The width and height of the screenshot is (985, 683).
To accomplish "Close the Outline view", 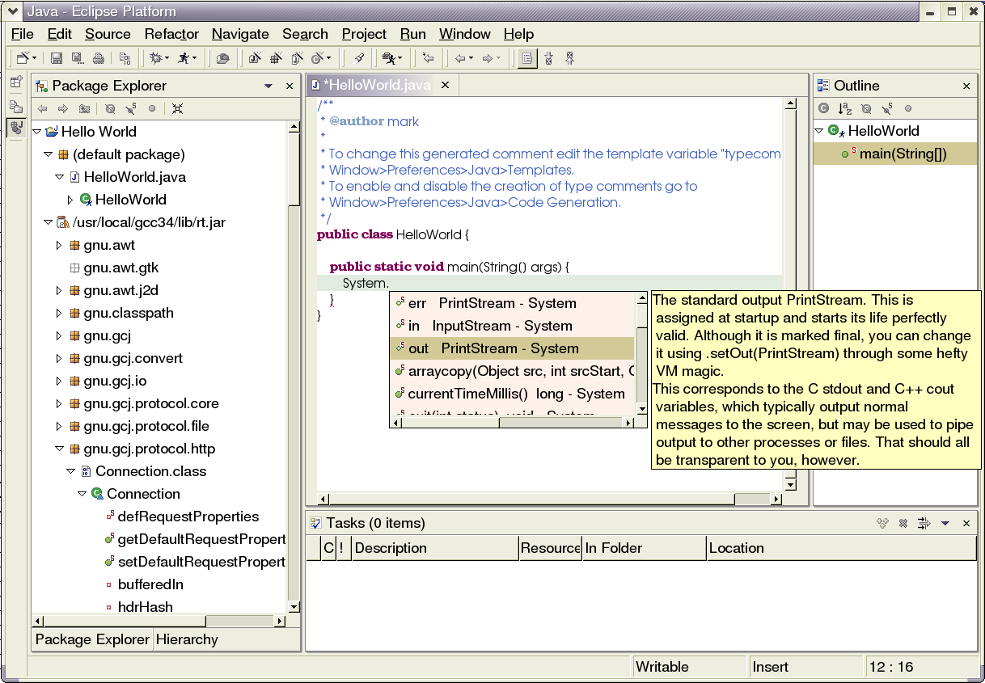I will click(966, 86).
